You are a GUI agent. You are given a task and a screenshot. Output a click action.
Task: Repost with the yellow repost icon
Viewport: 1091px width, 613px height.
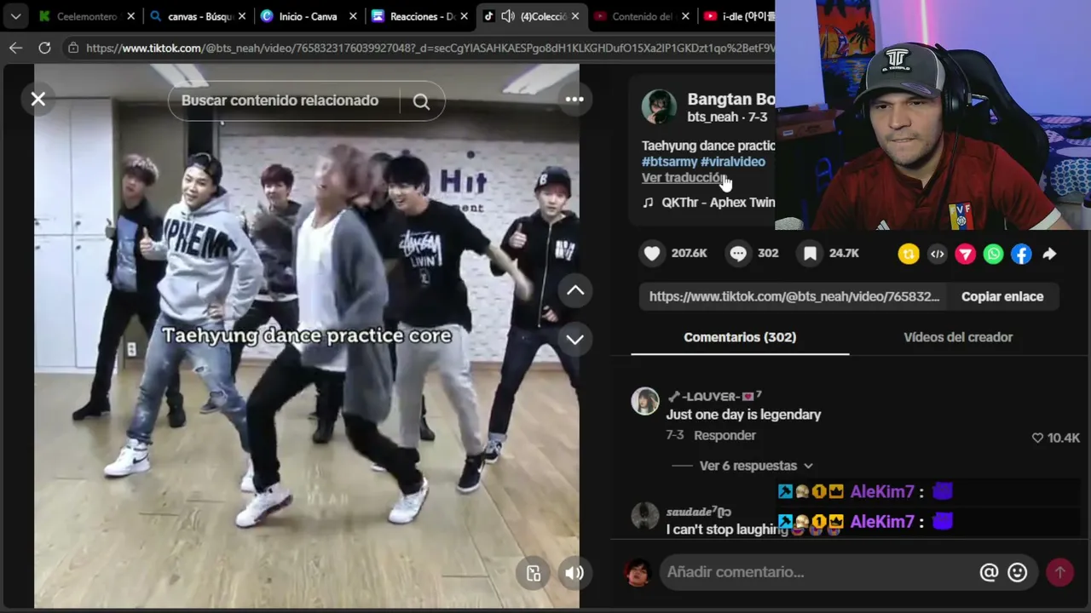click(x=909, y=254)
